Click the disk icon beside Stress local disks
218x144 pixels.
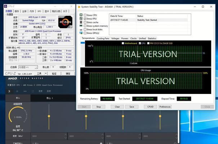point(81,30)
